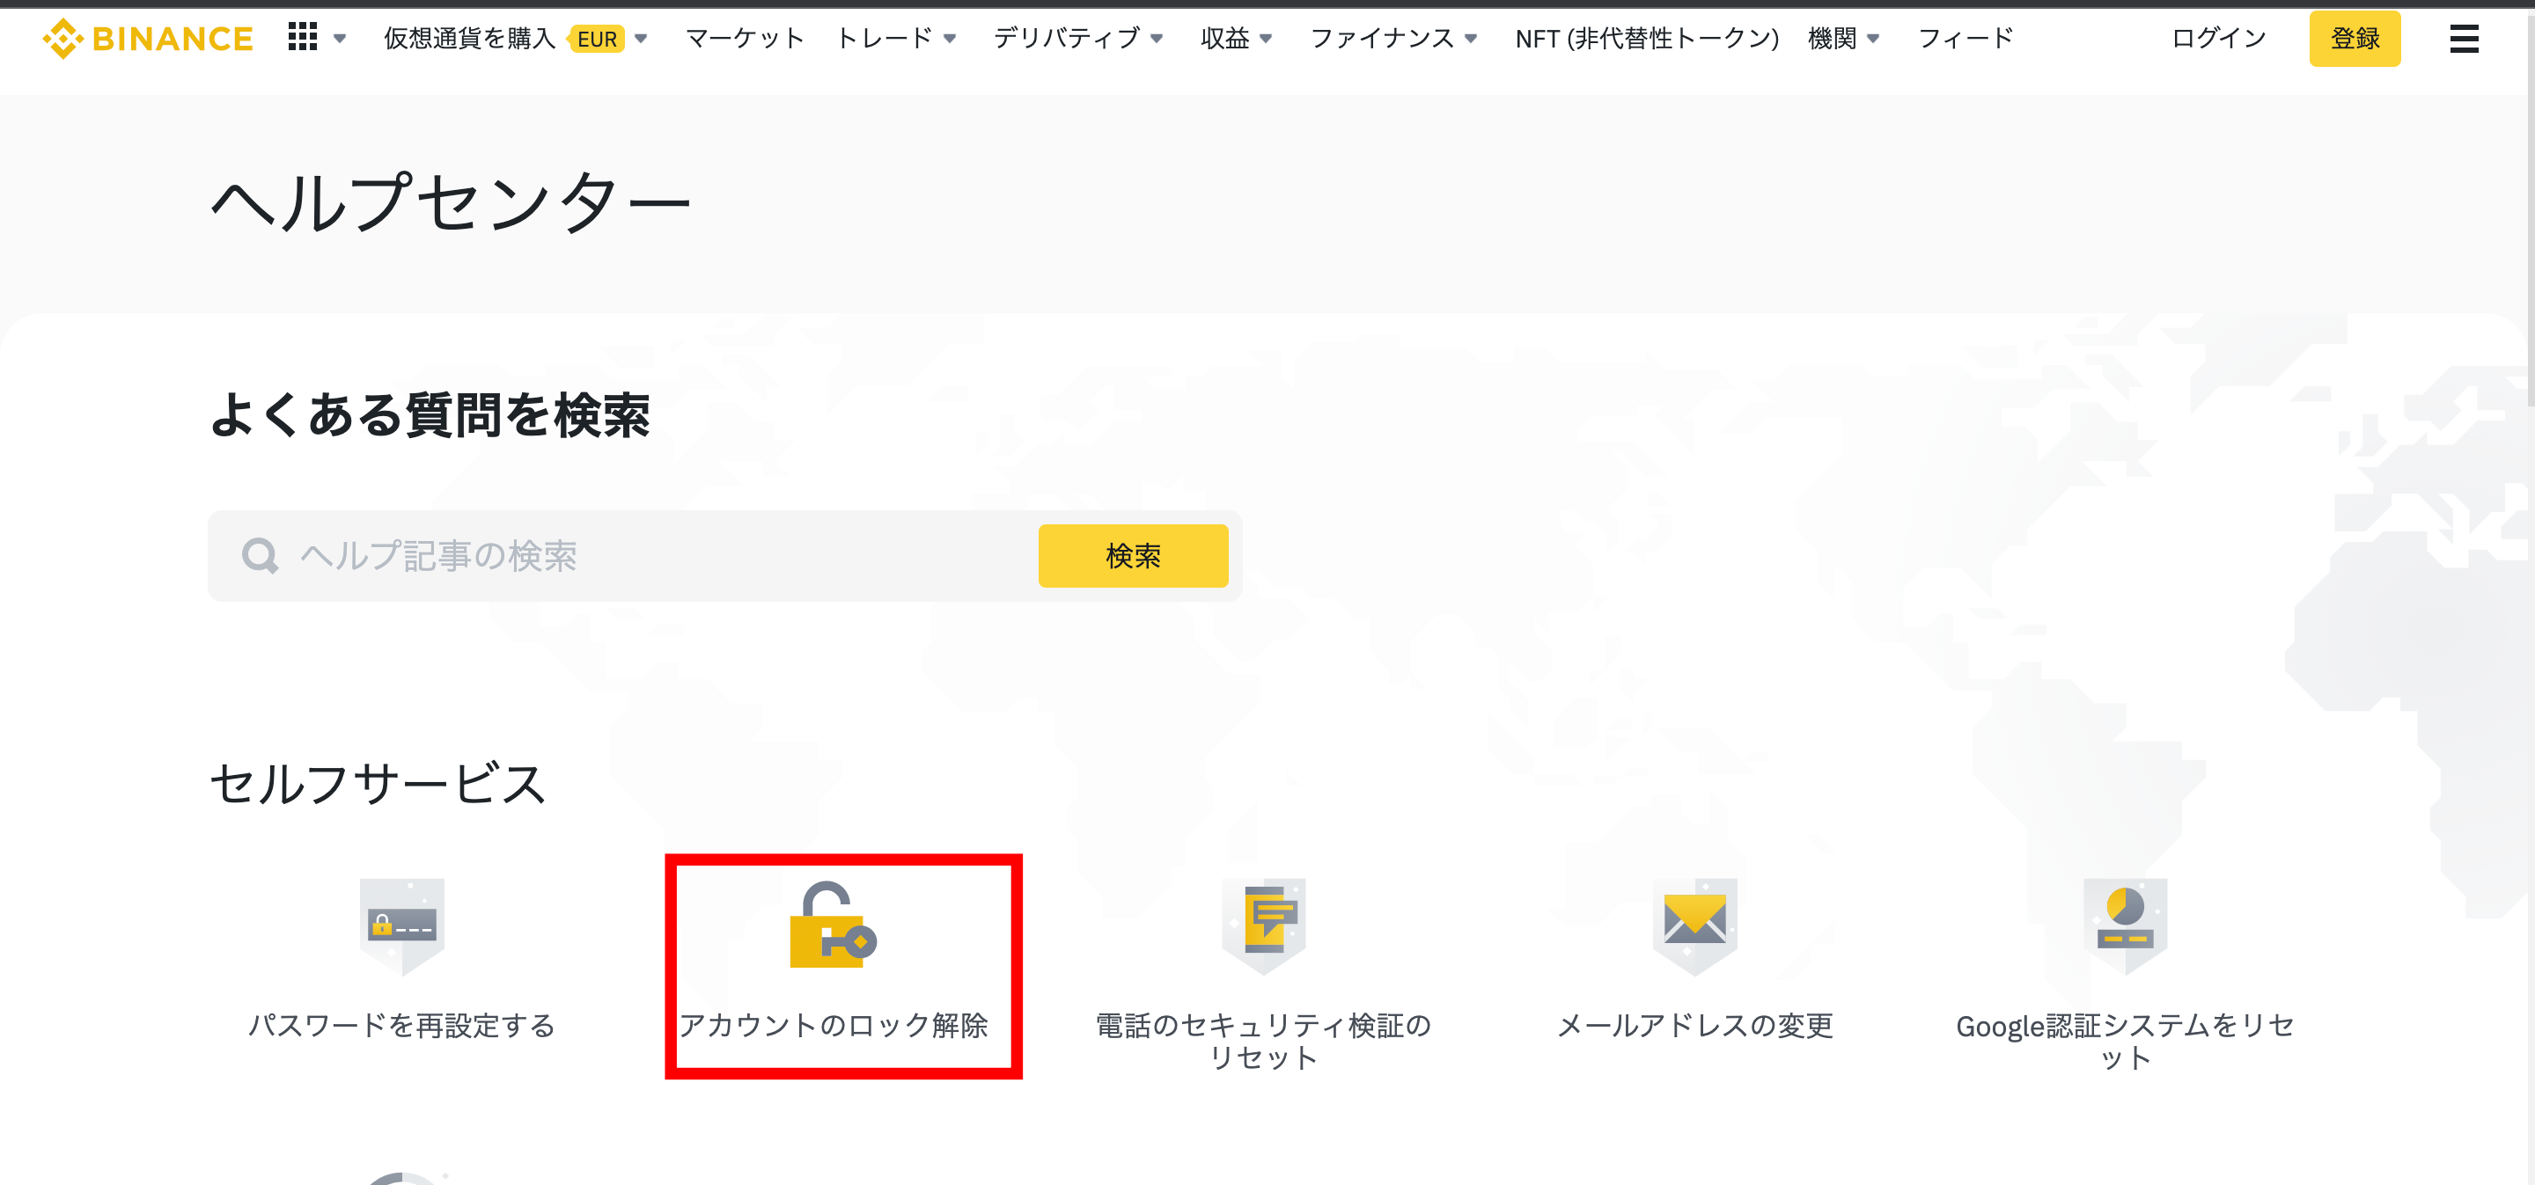Image resolution: width=2535 pixels, height=1185 pixels.
Task: Click the 登録 button
Action: [x=2355, y=39]
